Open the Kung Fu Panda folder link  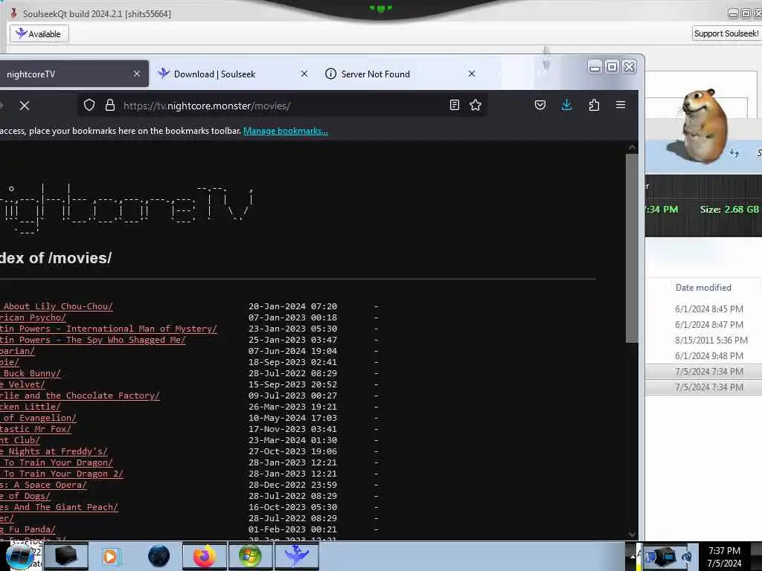tap(28, 529)
